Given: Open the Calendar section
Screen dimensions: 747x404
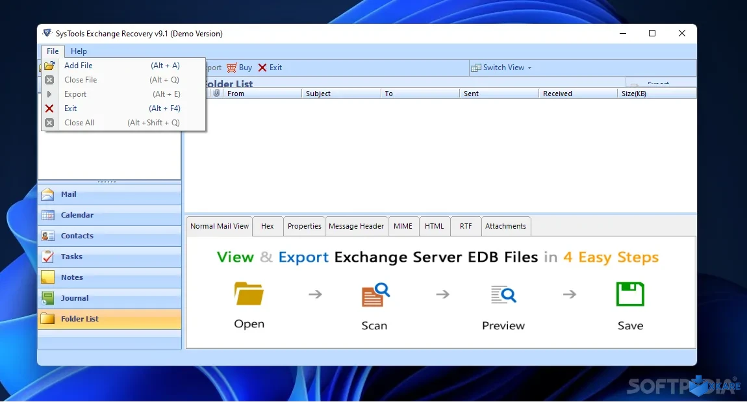Looking at the screenshot, I should [110, 216].
